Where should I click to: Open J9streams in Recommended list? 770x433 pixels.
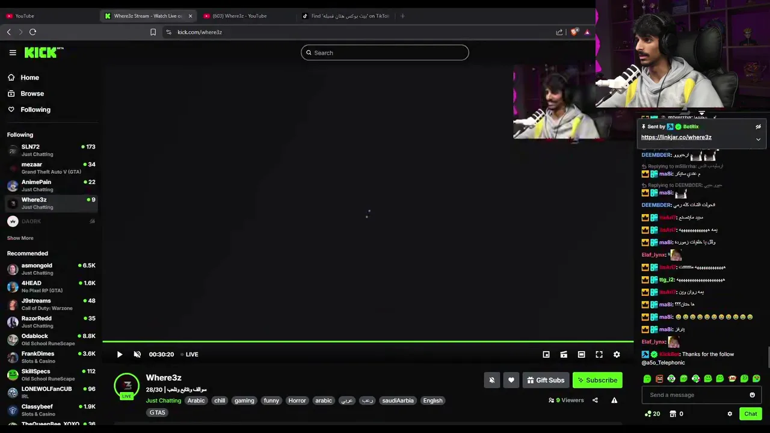(51, 304)
